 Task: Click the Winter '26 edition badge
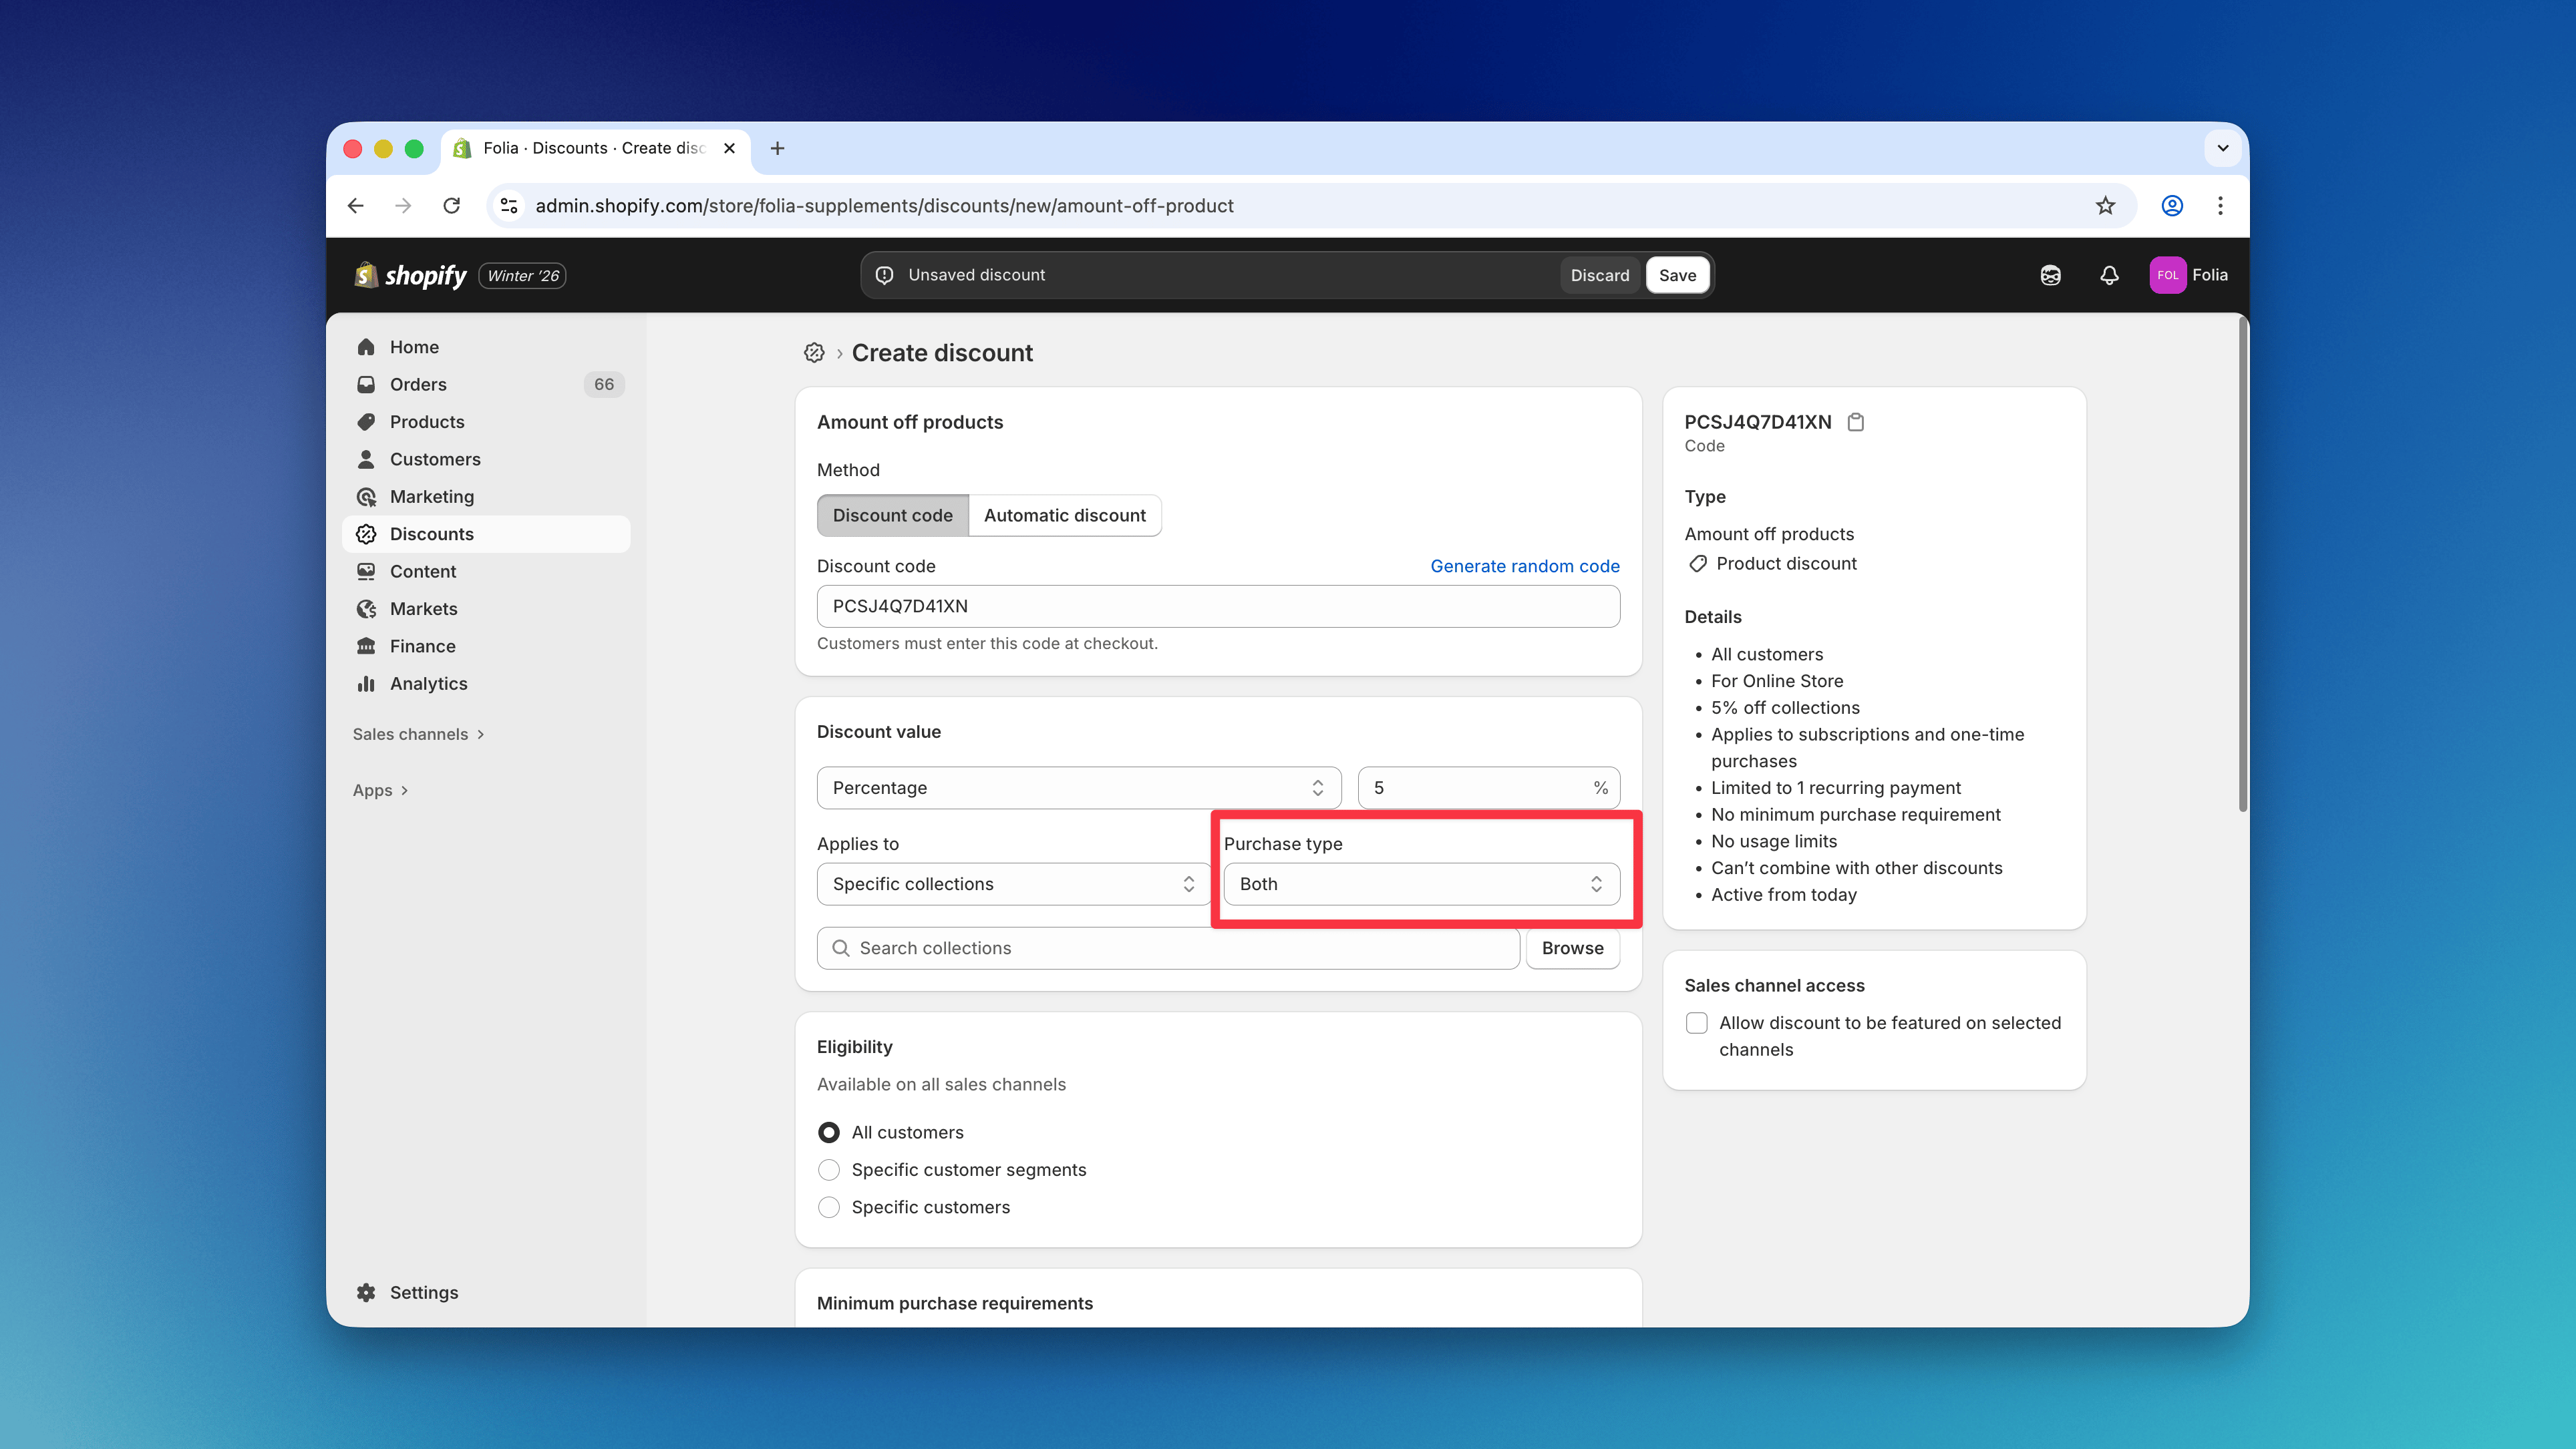point(523,276)
